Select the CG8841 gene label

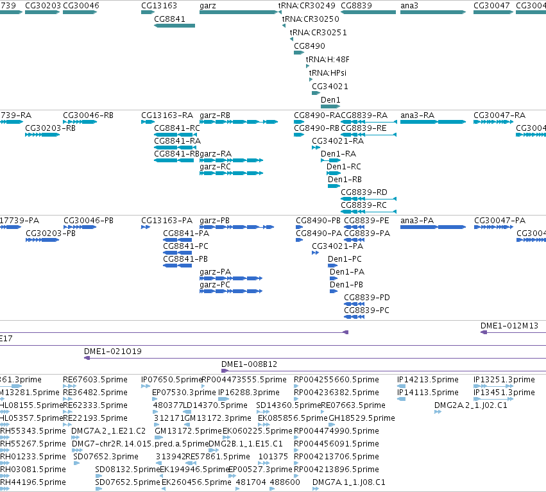pos(169,19)
